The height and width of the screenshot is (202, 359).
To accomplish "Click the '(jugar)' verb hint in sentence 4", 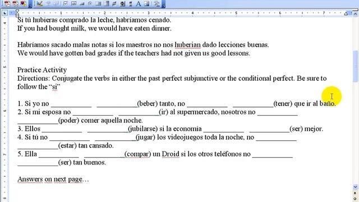I will click(146, 137).
